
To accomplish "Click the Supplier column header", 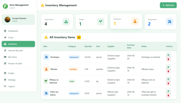I will (x=111, y=46).
